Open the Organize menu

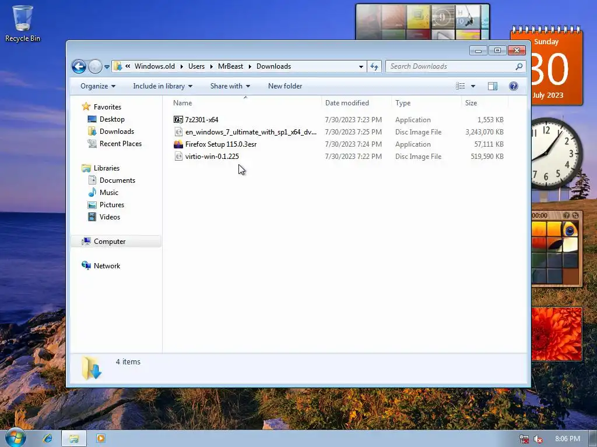tap(98, 86)
